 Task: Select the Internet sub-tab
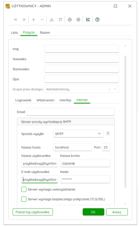tap(82, 100)
